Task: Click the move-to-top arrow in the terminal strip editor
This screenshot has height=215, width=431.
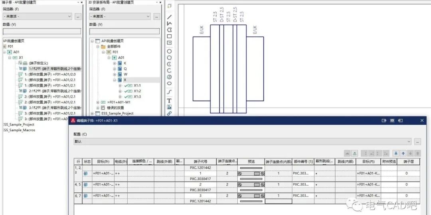Action: (x=396, y=153)
